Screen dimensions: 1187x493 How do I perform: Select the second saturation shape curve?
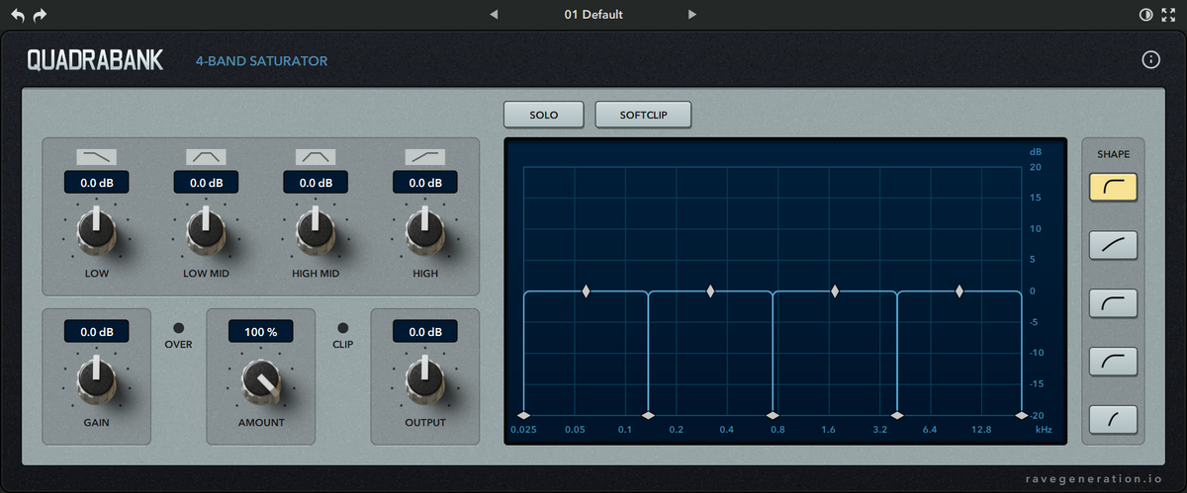tap(1113, 244)
